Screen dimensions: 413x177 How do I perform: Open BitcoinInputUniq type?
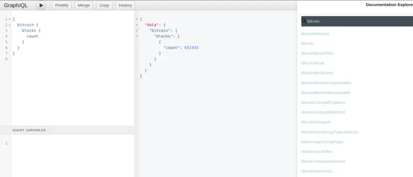pos(317,171)
